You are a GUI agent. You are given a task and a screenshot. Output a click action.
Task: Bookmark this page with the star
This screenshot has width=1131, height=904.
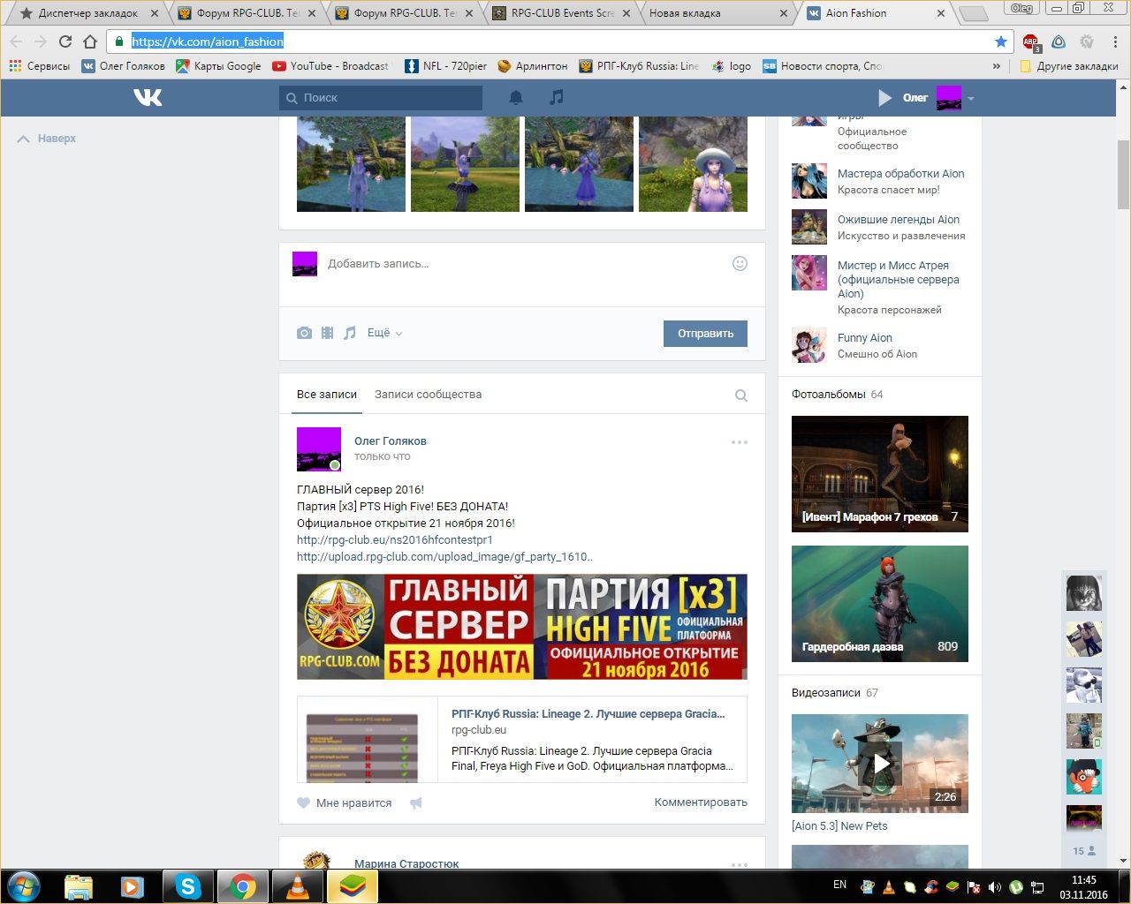(1000, 41)
